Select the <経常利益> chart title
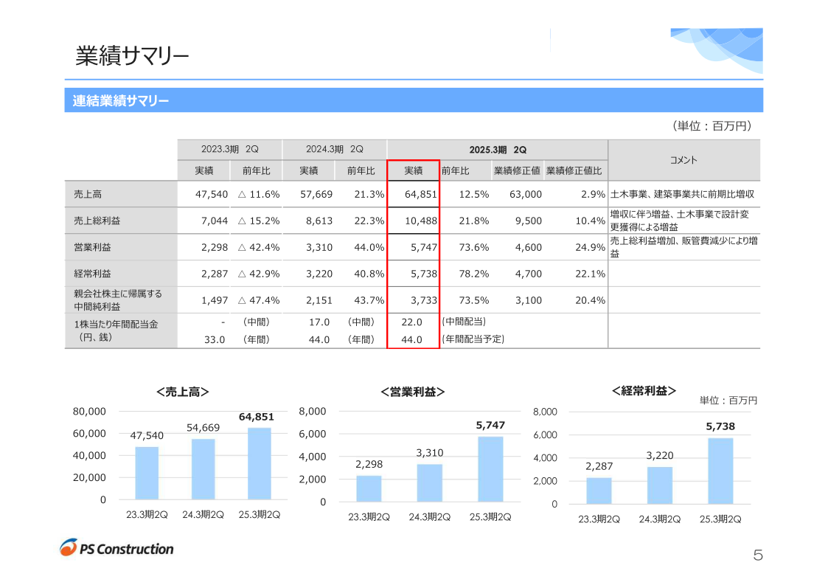This screenshot has width=828, height=585. coord(644,390)
